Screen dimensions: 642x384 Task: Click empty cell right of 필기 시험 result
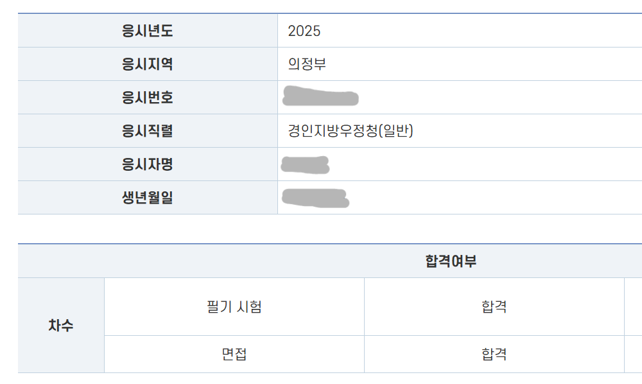[x=633, y=306]
